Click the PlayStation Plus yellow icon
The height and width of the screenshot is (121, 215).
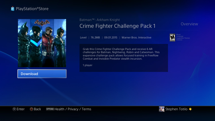click(x=190, y=109)
